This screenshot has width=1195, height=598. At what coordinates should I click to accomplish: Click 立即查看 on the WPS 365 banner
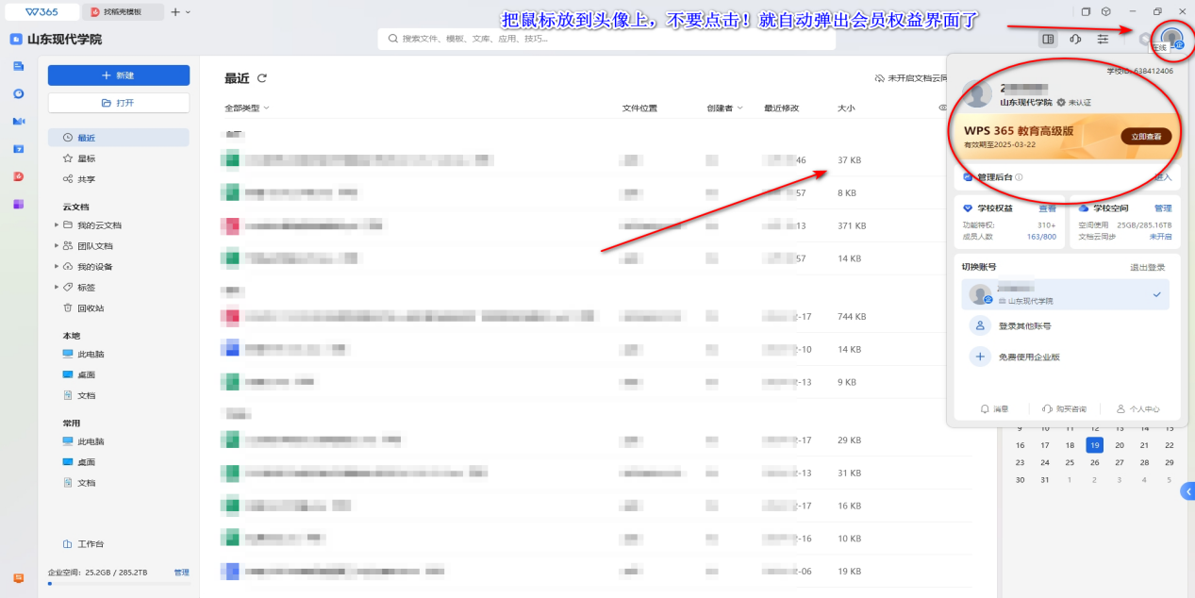pos(1146,137)
